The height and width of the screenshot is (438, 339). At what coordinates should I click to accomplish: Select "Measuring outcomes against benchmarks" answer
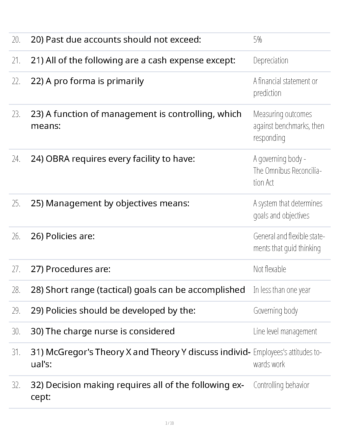tap(288, 126)
